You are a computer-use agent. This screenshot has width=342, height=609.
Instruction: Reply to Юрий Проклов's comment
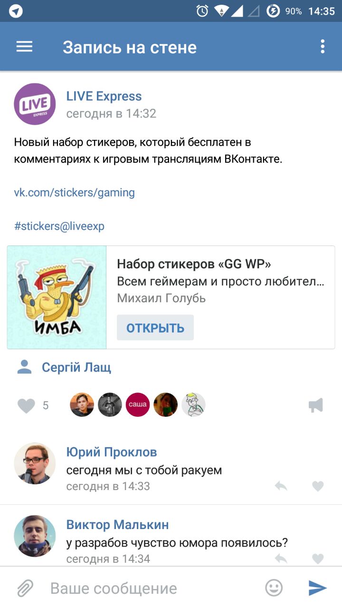281,486
